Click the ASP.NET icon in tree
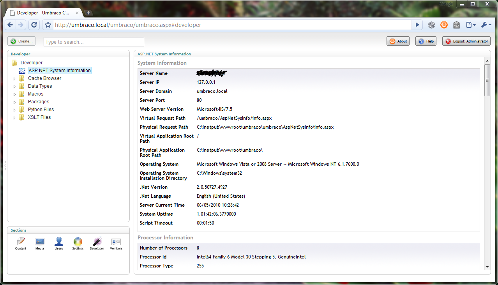The image size is (498, 285). tap(22, 71)
